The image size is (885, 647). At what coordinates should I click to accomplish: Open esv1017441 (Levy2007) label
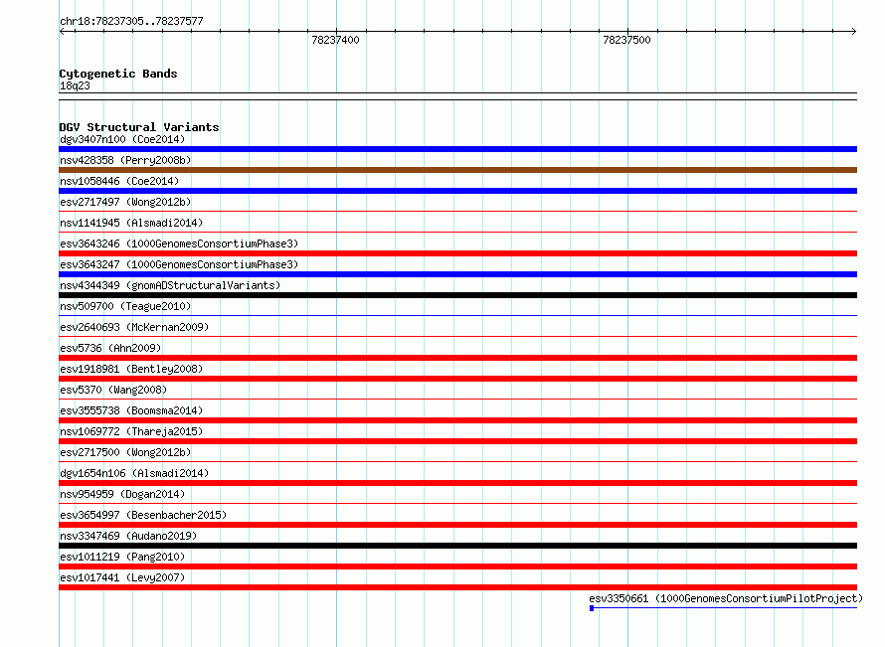[x=122, y=577]
